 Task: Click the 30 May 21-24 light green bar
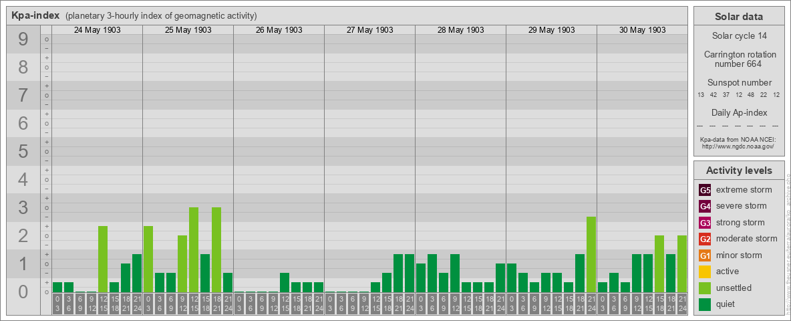tap(682, 264)
